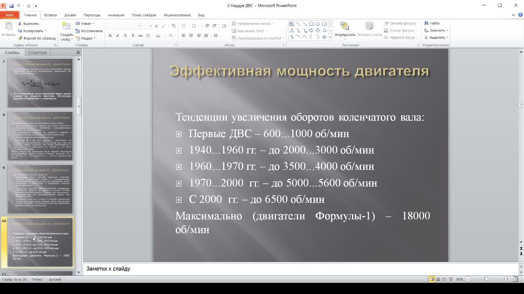Toggle center text alignment
Image resolution: width=524 pixels, height=294 pixels.
(191, 36)
